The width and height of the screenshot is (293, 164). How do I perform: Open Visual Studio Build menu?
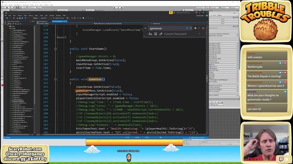[x=25, y=15]
